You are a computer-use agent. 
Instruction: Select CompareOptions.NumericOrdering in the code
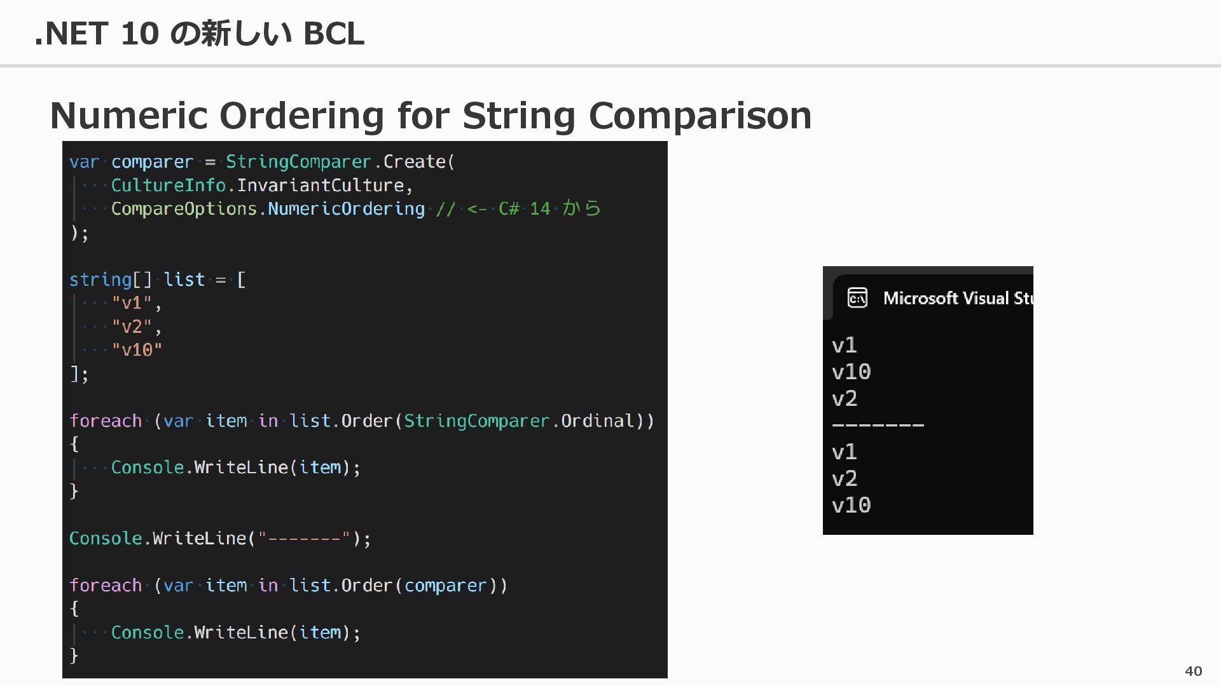pos(268,209)
